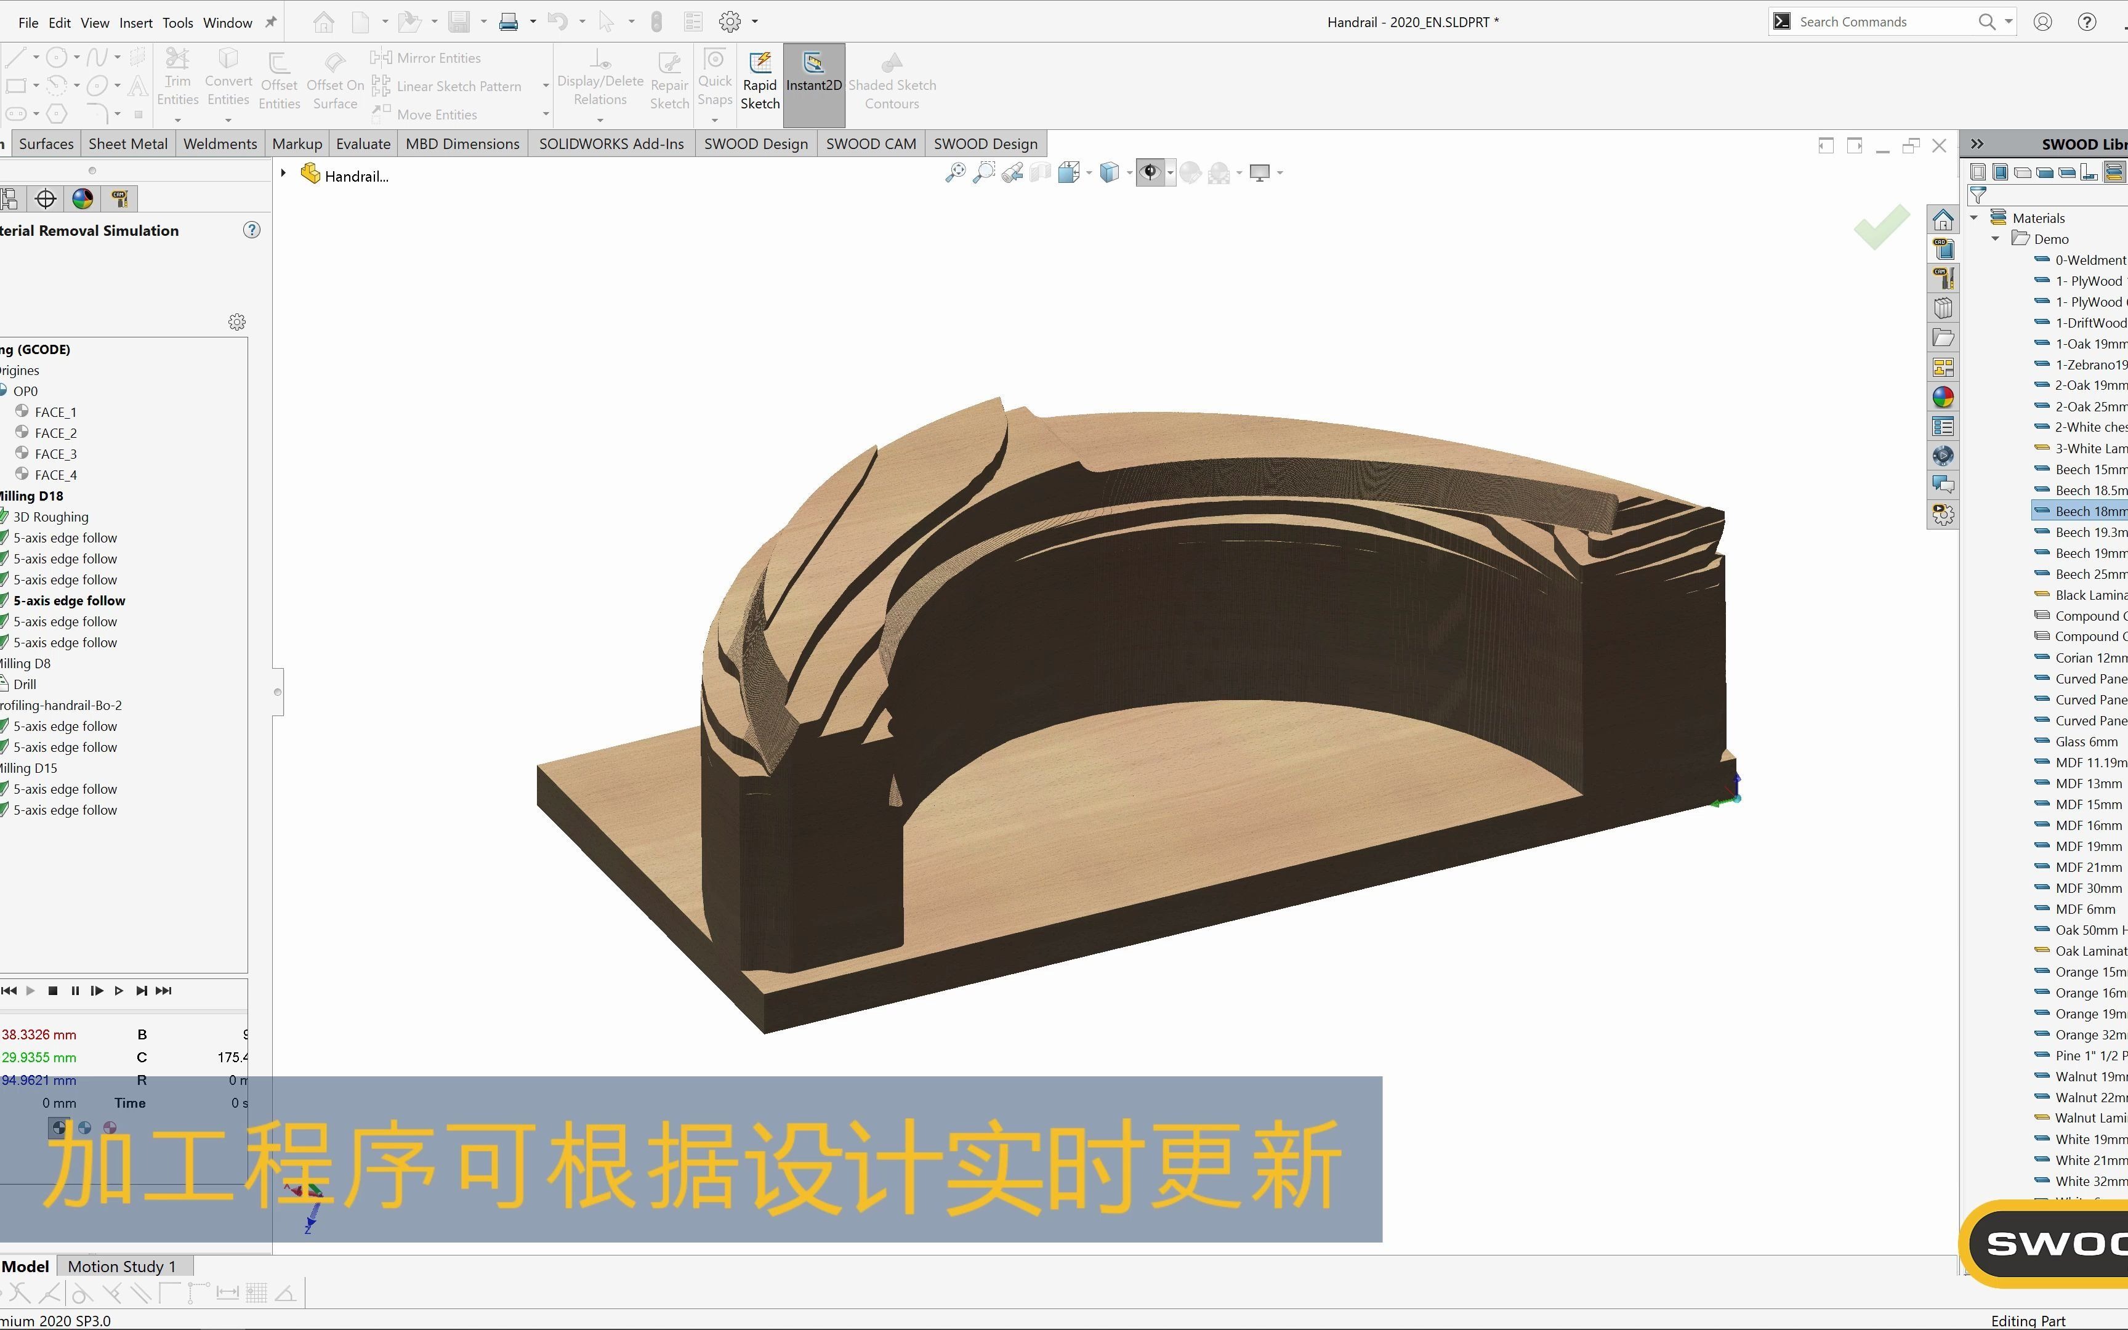Switch to the SWOOD CAM tab
The height and width of the screenshot is (1330, 2128).
(871, 144)
